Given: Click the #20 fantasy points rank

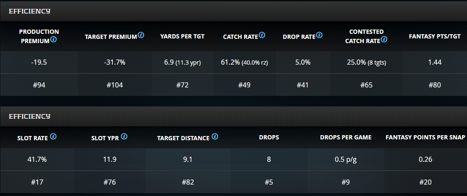Looking at the screenshot, I should coord(425,182).
